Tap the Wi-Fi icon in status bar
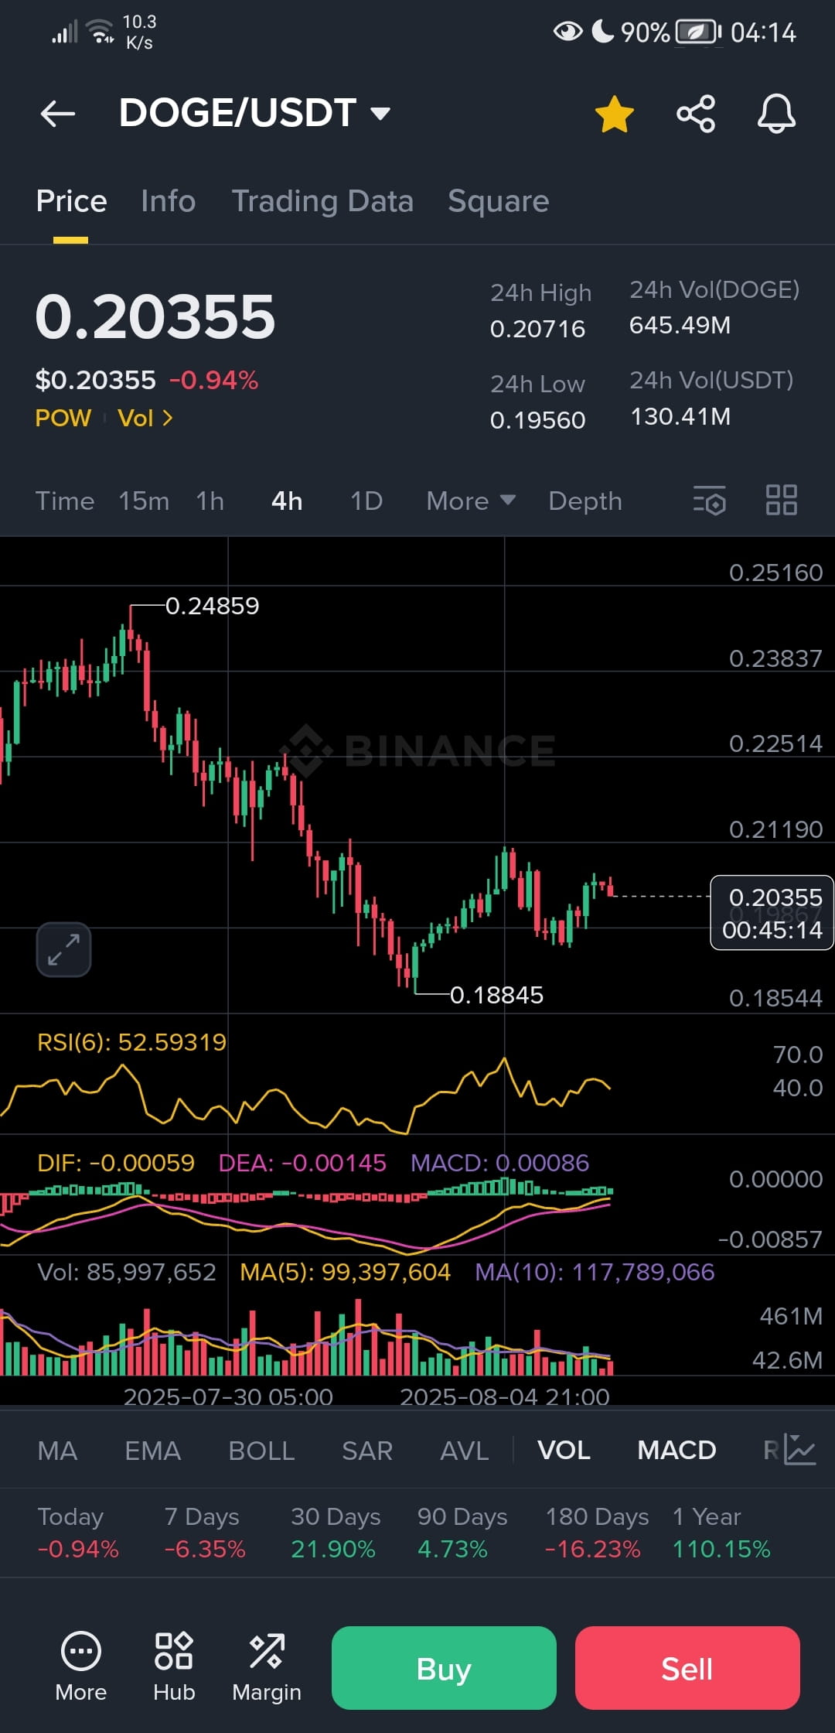 (x=101, y=32)
